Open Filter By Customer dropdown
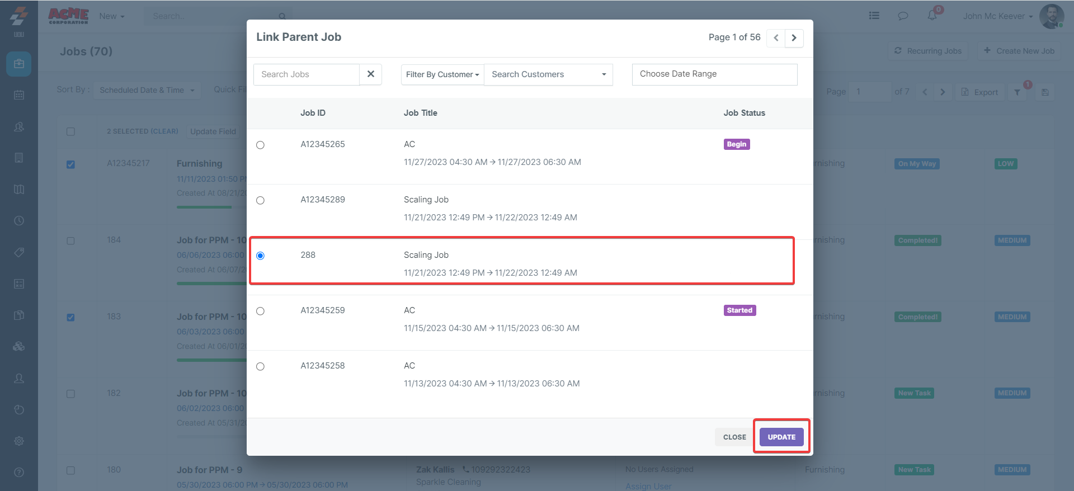Screen dimensions: 1074x491 click(x=442, y=74)
